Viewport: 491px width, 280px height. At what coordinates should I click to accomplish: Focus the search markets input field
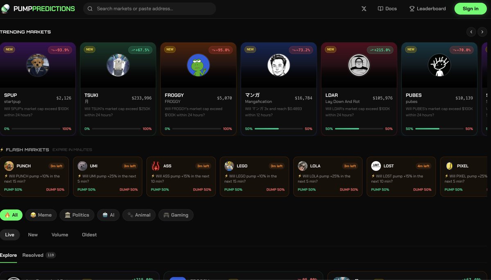(149, 9)
